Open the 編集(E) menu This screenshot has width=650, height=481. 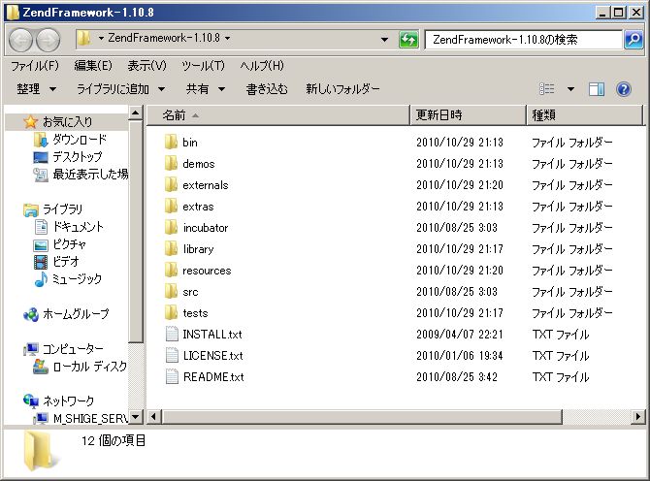pyautogui.click(x=93, y=66)
